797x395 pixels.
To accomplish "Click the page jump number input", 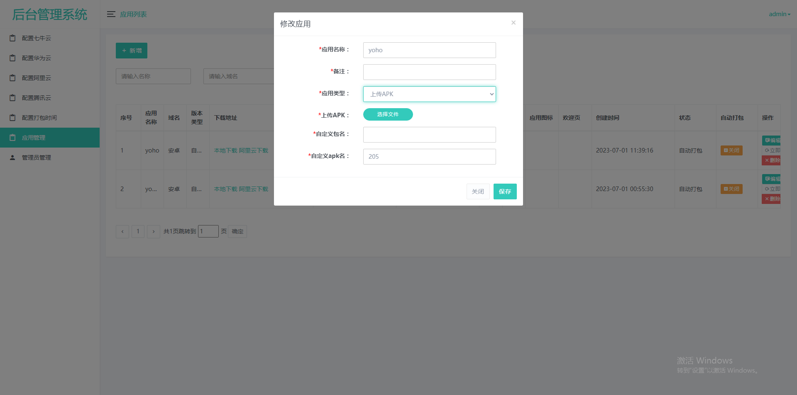I will coord(208,231).
